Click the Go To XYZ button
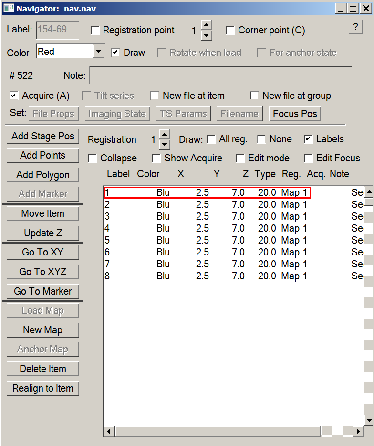This screenshot has height=446, width=374. [43, 272]
